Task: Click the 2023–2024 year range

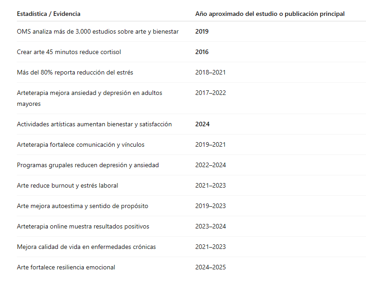Action: (211, 226)
